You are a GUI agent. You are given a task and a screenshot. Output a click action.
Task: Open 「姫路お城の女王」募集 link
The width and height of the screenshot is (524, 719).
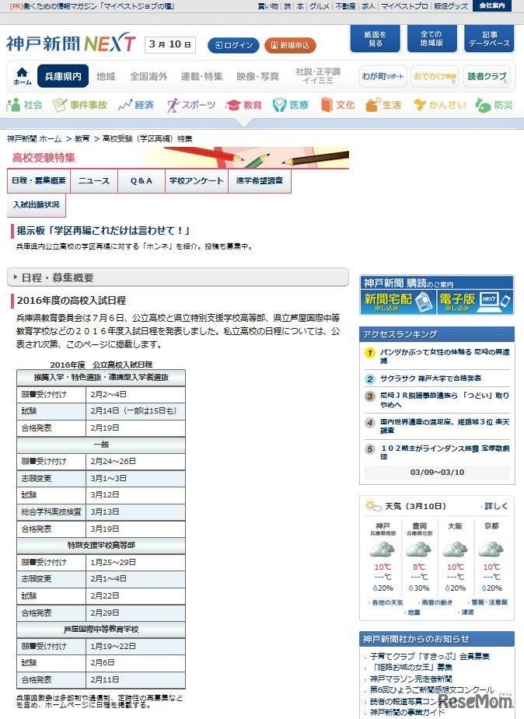tap(413, 667)
